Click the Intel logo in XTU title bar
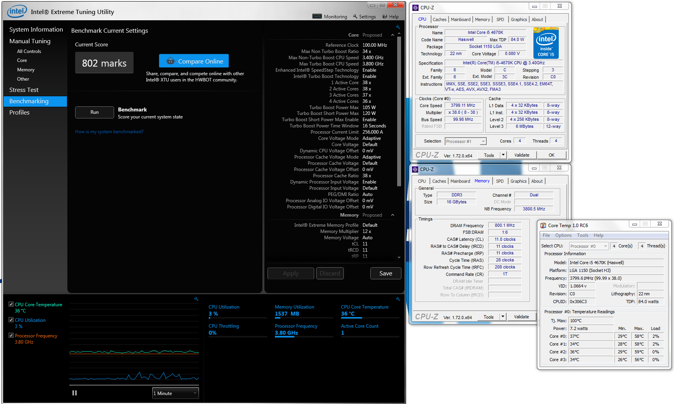Screen dimensions: 674x404 (17, 11)
